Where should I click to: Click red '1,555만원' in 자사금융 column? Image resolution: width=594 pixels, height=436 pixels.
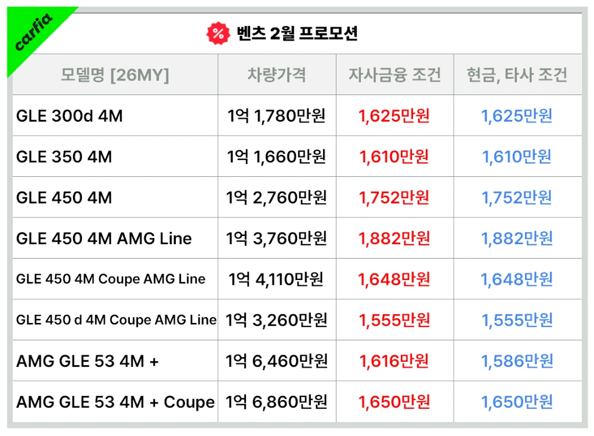tap(394, 320)
